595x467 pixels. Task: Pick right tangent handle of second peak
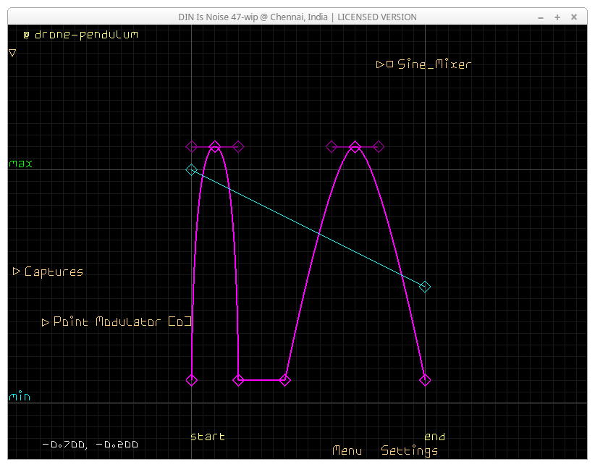pos(379,147)
